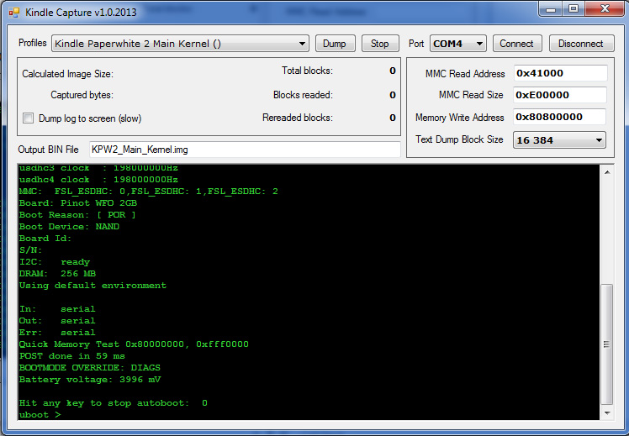
Task: Edit the Memory Write Address field
Action: pyautogui.click(x=559, y=117)
